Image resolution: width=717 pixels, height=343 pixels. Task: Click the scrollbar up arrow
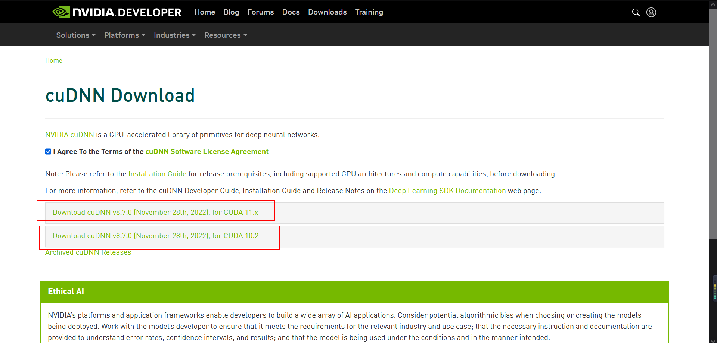pos(713,4)
